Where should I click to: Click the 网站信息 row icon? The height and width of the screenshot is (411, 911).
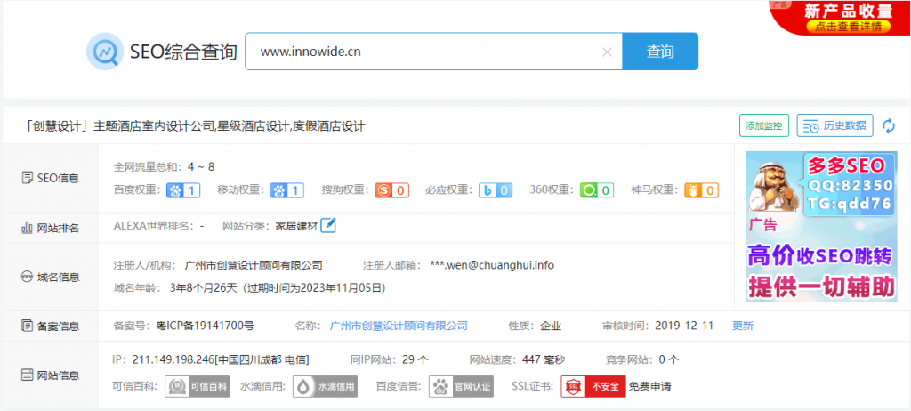point(27,375)
